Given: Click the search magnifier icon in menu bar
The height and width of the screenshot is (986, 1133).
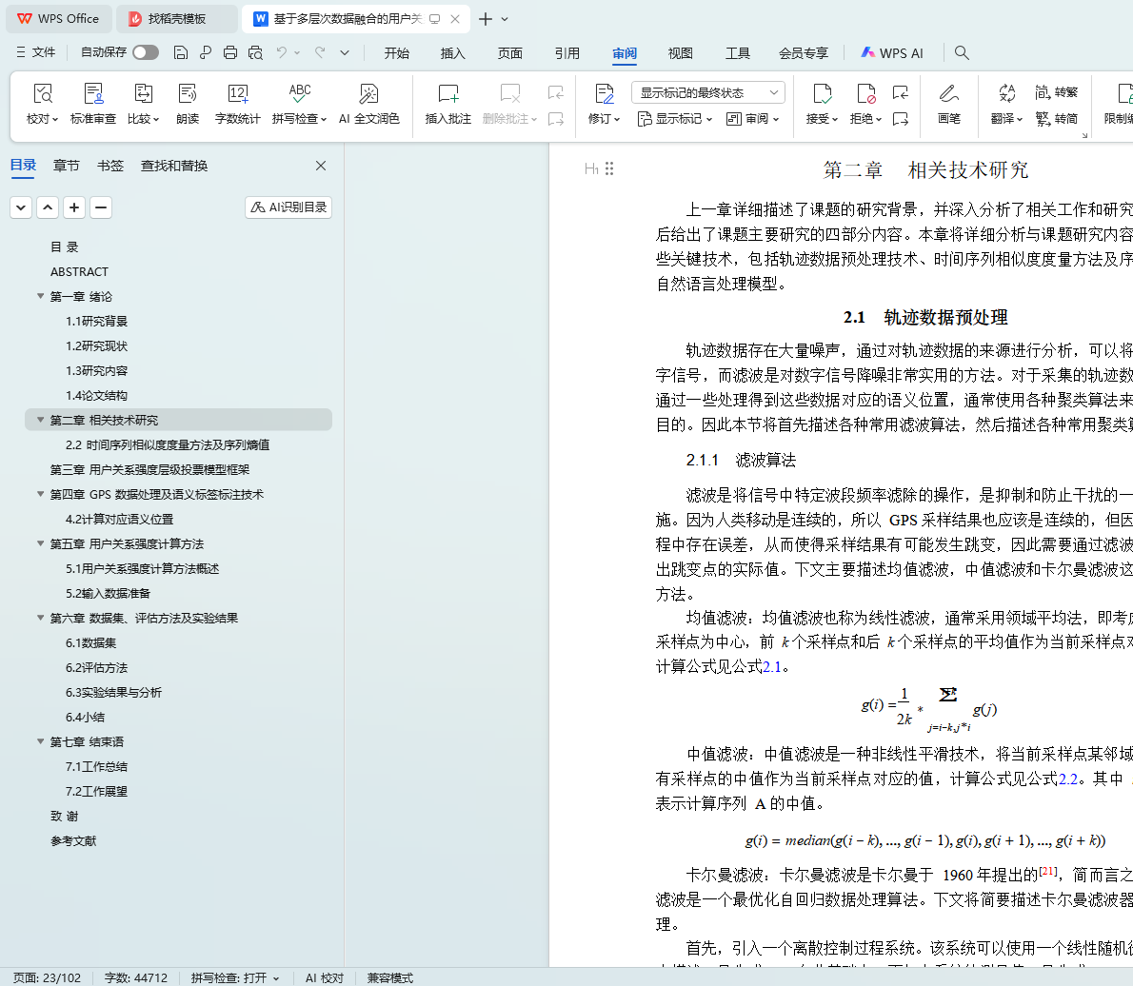Looking at the screenshot, I should click(962, 53).
